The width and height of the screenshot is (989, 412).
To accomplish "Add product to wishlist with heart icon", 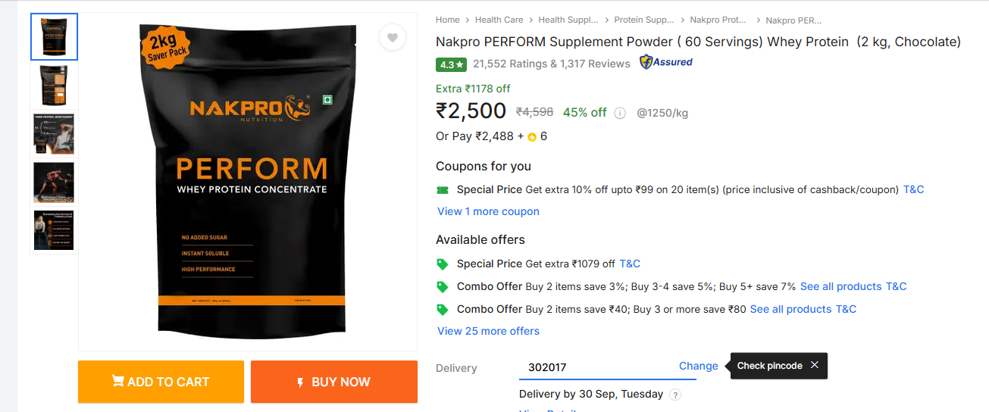I will tap(392, 37).
